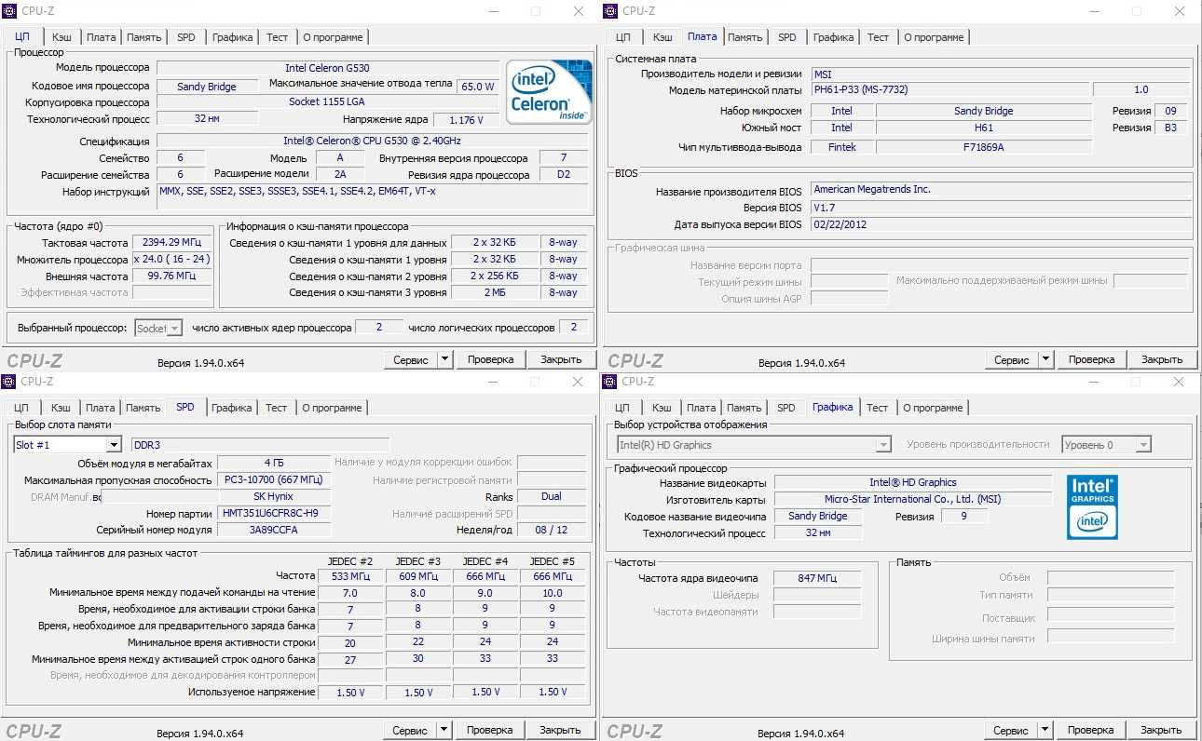Click the CPU-Z title icon of the SPD window
Viewport: 1202px width, 741px height.
coord(8,382)
